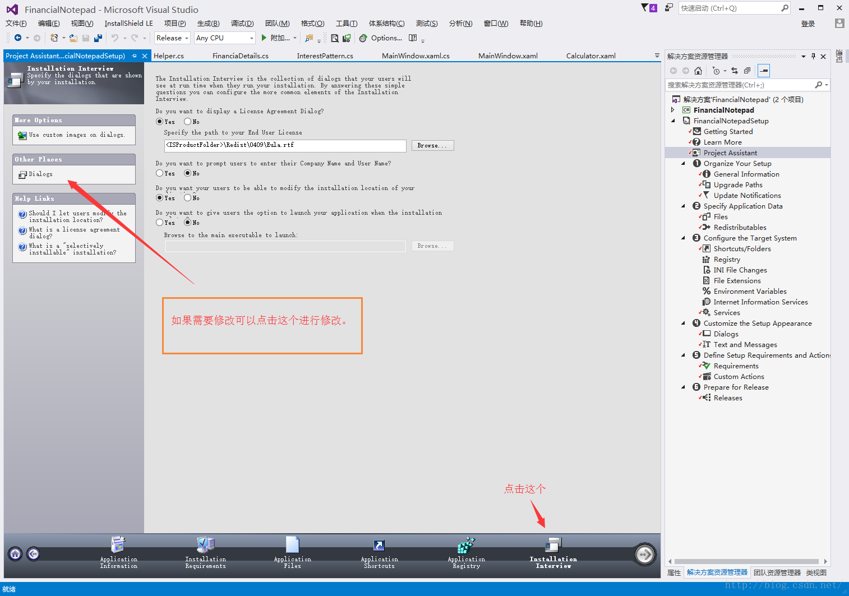Open the Release configuration dropdown
The width and height of the screenshot is (849, 596).
pyautogui.click(x=172, y=38)
